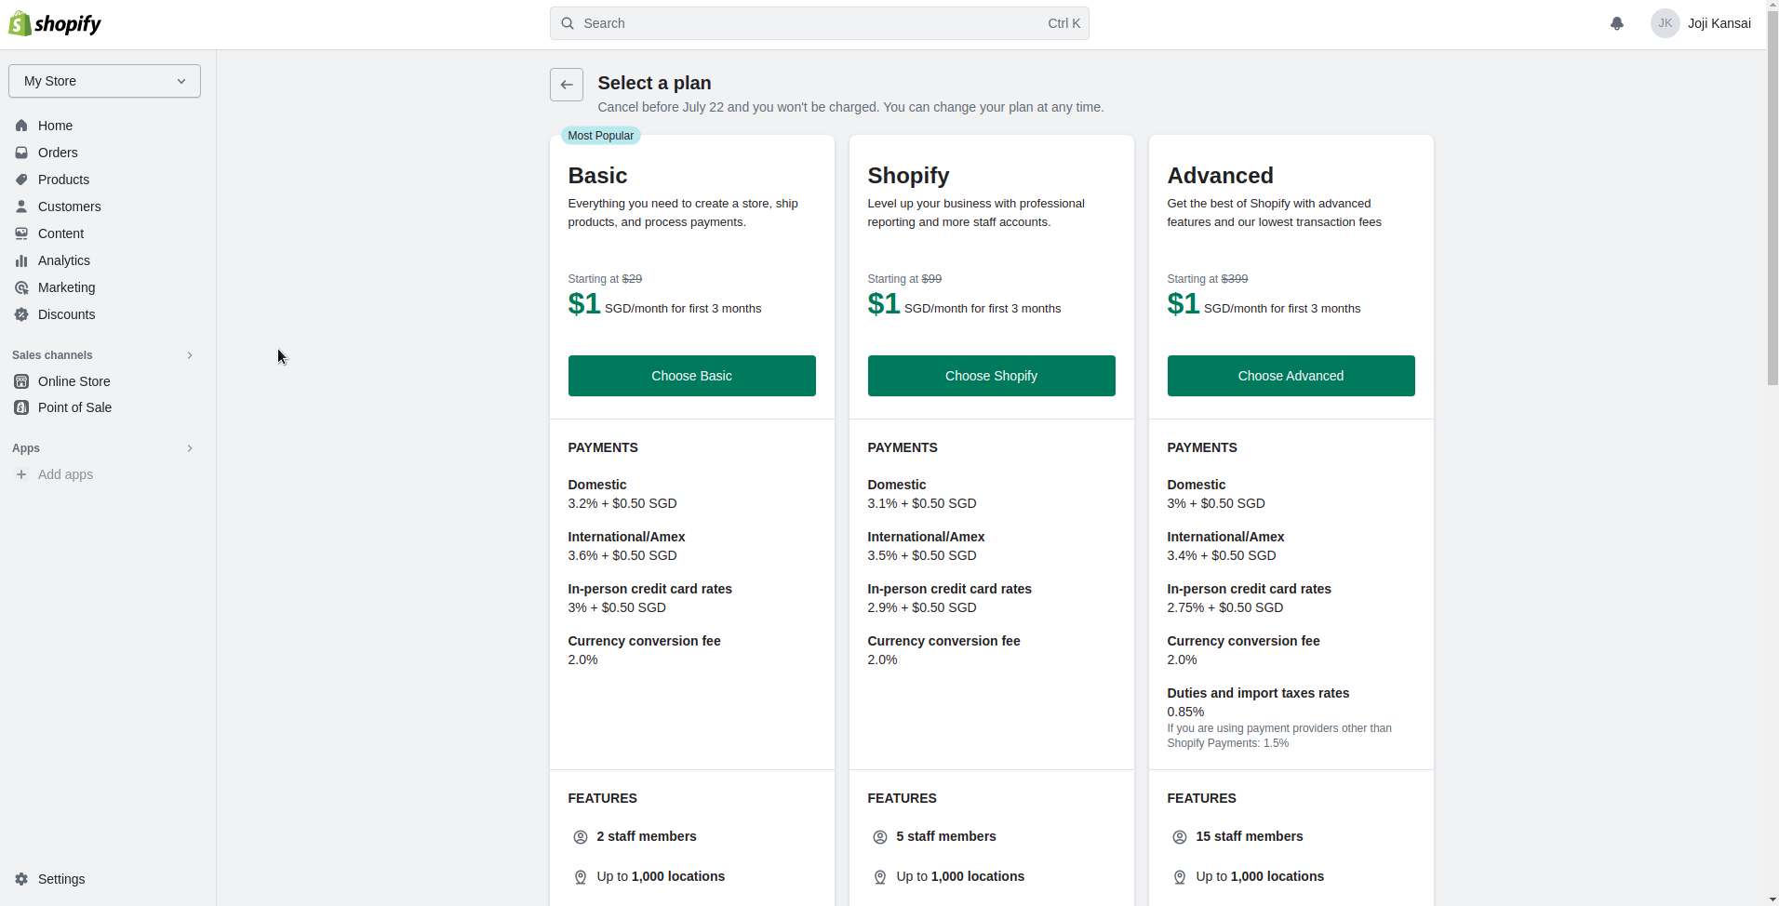The image size is (1779, 906).
Task: Expand the Sales channels section
Action: tap(190, 355)
